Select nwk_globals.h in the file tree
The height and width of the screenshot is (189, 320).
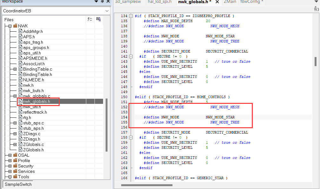36,101
